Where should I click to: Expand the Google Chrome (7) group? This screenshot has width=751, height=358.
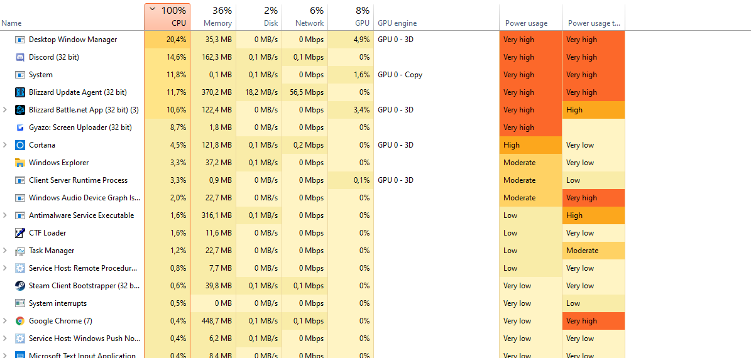point(5,321)
